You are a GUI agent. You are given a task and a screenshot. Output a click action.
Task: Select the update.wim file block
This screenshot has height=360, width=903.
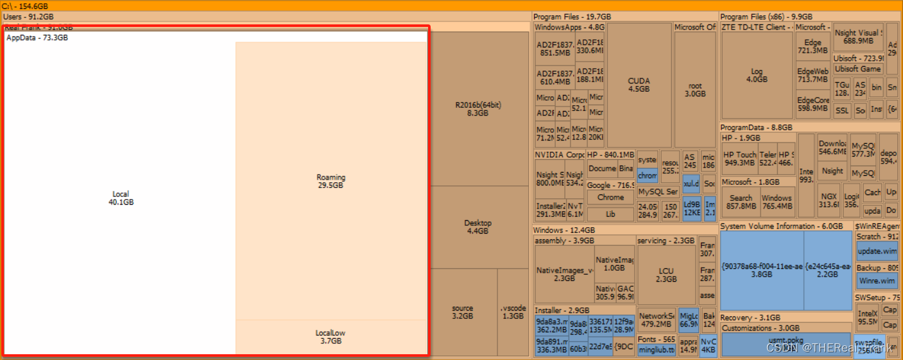coord(877,251)
